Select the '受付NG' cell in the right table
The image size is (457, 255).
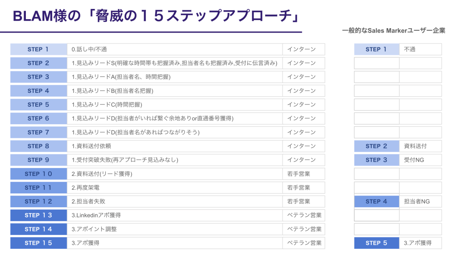point(420,160)
